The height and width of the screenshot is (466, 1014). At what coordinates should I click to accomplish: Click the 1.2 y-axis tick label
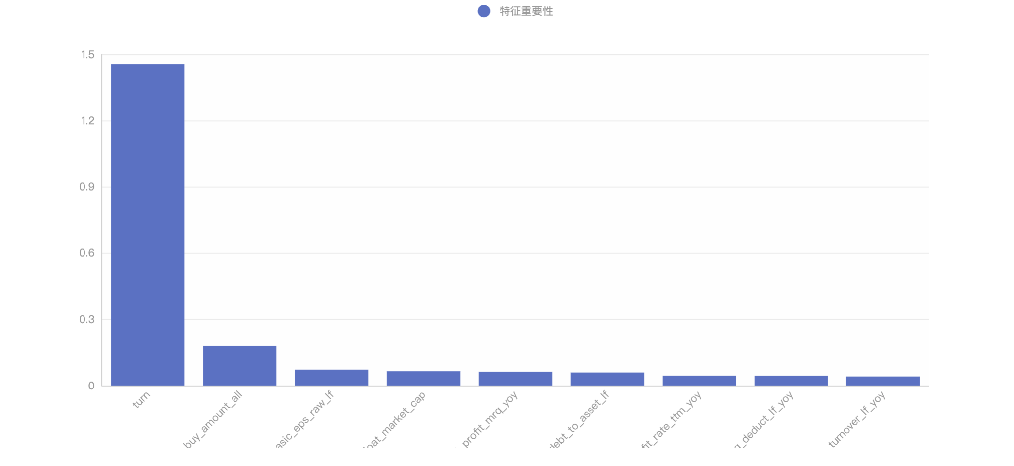87,121
